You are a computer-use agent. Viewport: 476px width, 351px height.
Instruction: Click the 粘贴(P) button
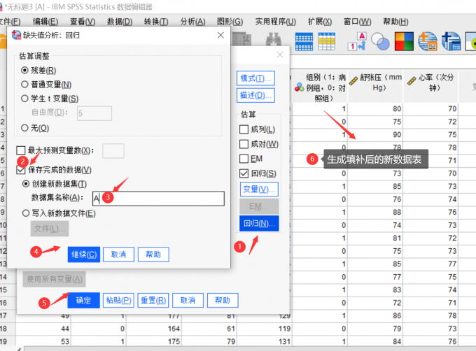[118, 301]
